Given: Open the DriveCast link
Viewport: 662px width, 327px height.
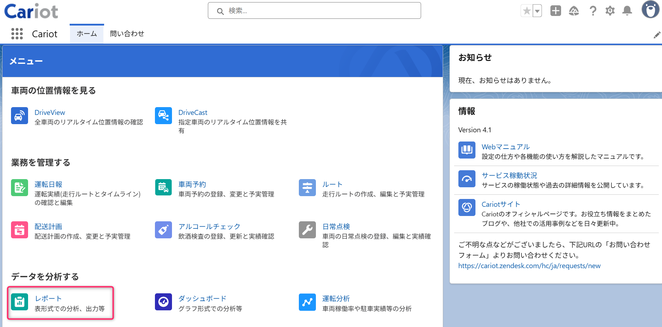Looking at the screenshot, I should coord(193,112).
